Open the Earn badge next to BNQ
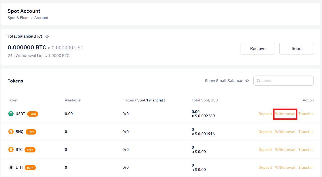The image size is (322, 177). (x=31, y=132)
